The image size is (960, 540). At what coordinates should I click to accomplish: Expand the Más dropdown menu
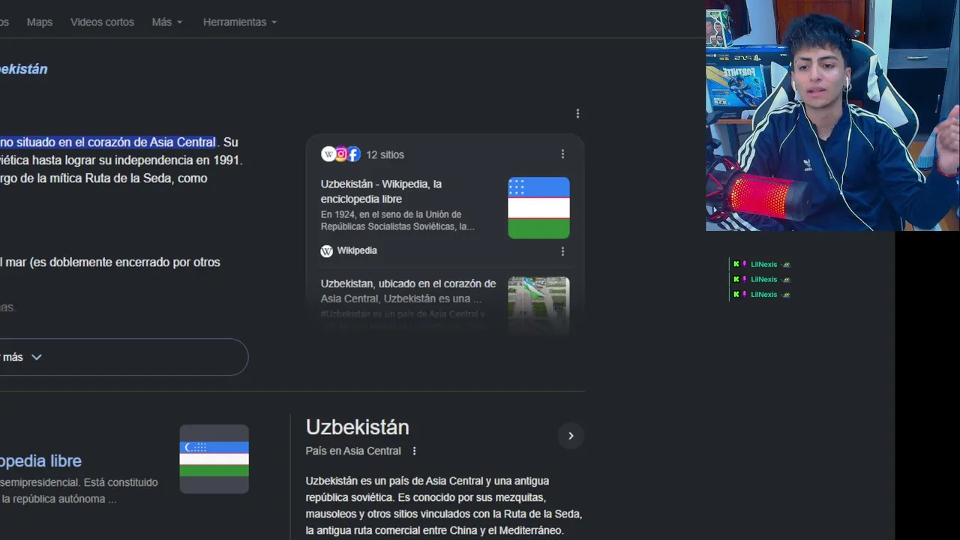(x=167, y=22)
